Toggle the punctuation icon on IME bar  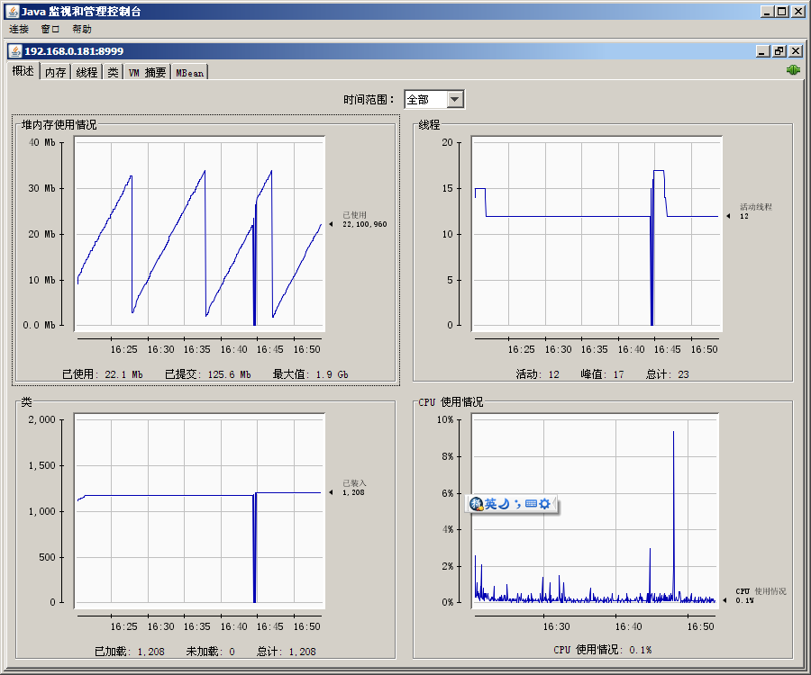point(517,504)
